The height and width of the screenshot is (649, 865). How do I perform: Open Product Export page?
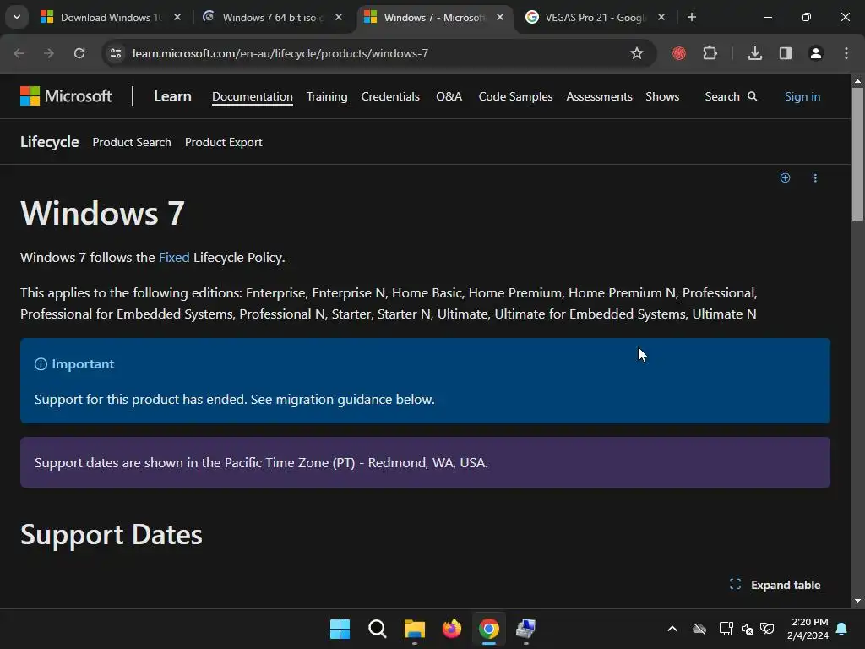tap(223, 142)
